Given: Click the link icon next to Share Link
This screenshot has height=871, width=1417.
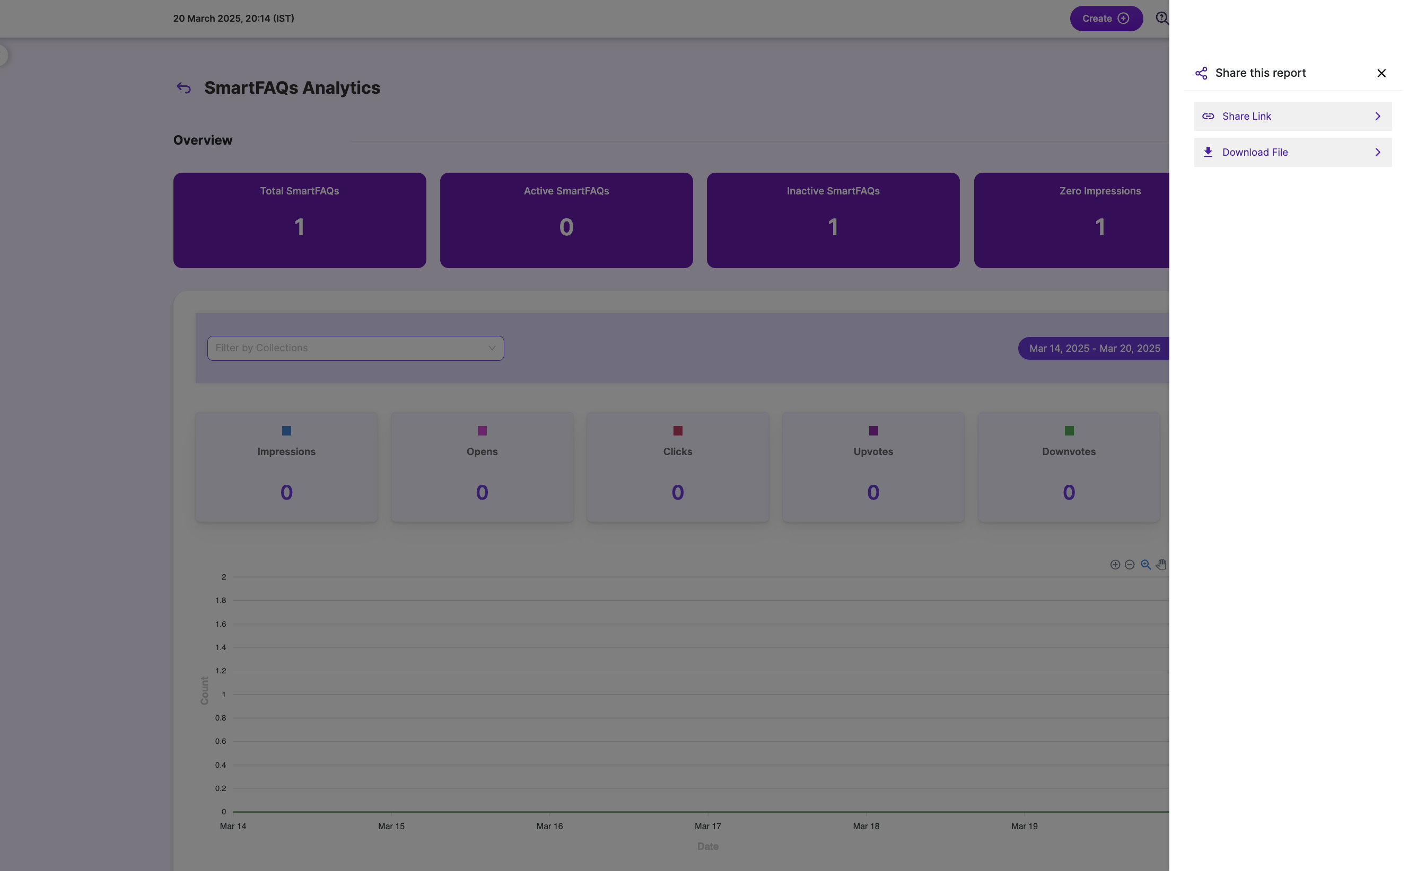Looking at the screenshot, I should [x=1208, y=117].
